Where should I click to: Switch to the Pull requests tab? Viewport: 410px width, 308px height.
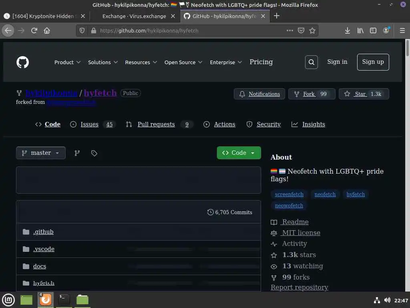(x=159, y=124)
